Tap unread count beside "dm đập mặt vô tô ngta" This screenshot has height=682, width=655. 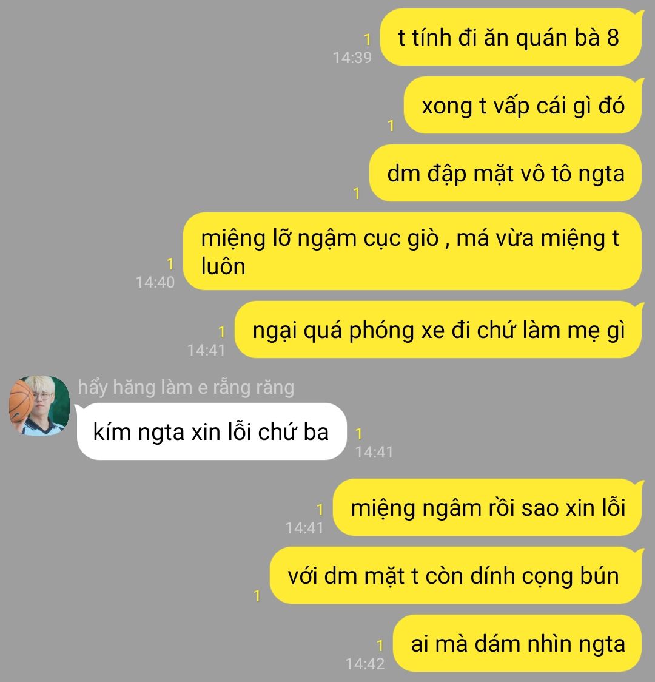(357, 194)
